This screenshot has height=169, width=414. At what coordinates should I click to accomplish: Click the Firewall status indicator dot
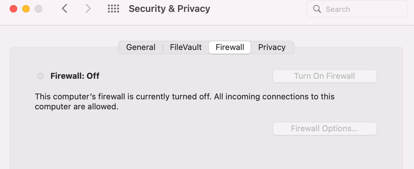click(40, 76)
